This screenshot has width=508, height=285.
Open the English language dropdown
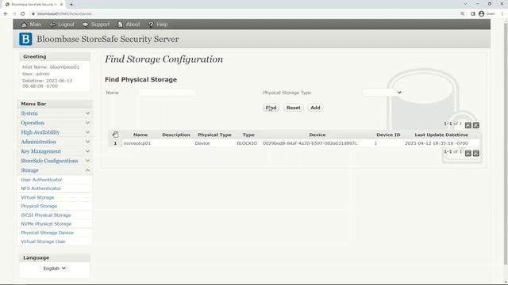point(55,268)
